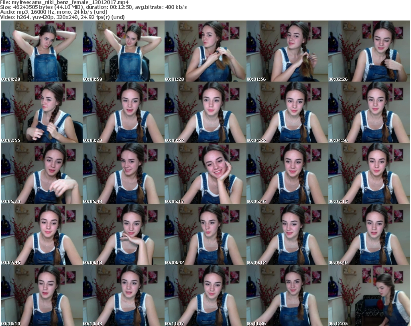Click the frame at 00:03:52
The width and height of the screenshot is (411, 326).
[205, 112]
